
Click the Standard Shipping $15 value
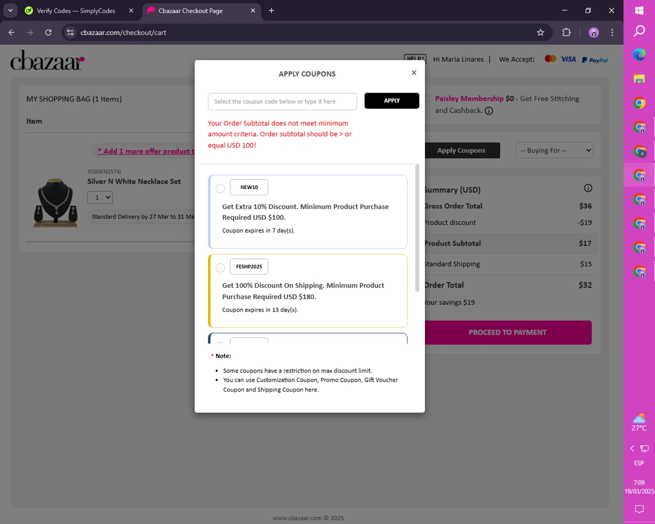point(586,264)
